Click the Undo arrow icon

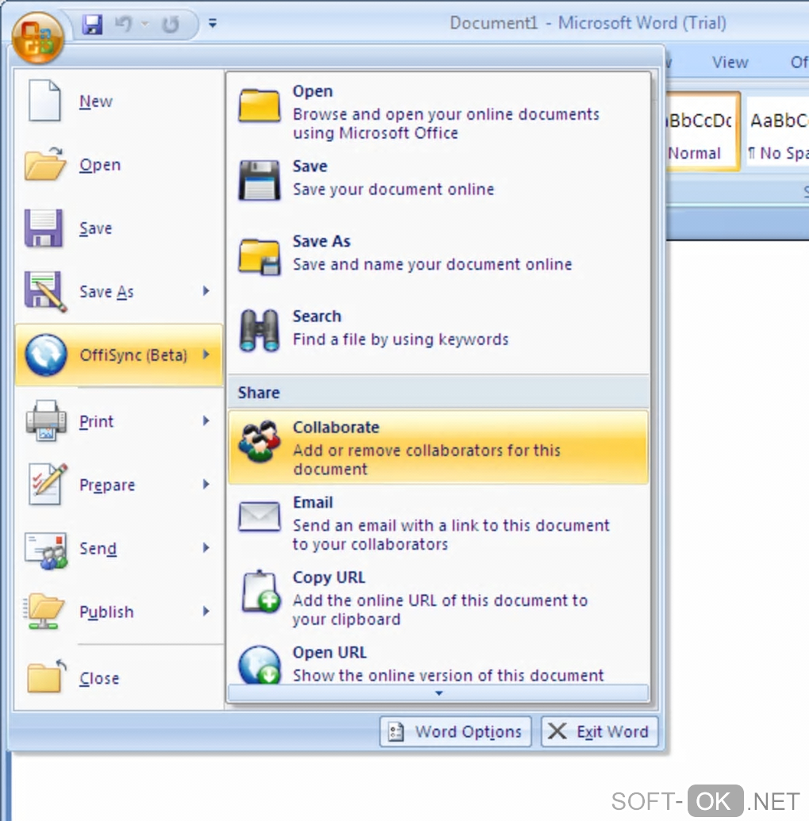[123, 24]
